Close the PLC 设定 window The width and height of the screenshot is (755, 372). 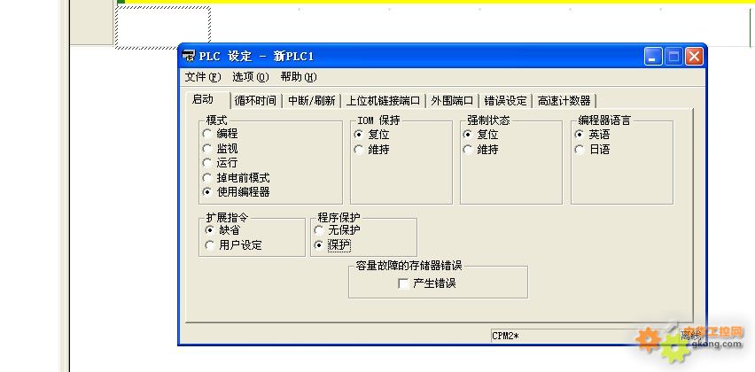click(x=694, y=57)
